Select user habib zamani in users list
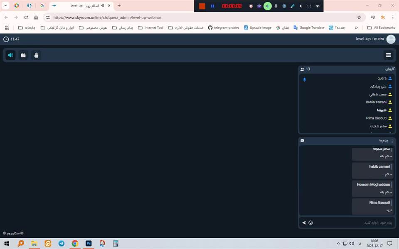Image resolution: width=399 pixels, height=249 pixels. click(376, 102)
